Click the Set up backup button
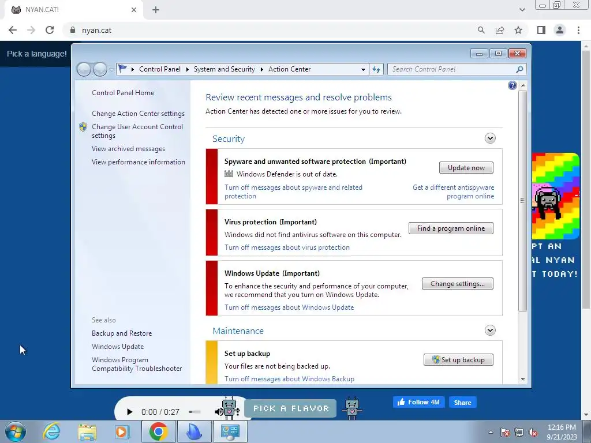This screenshot has width=591, height=443. tap(458, 360)
